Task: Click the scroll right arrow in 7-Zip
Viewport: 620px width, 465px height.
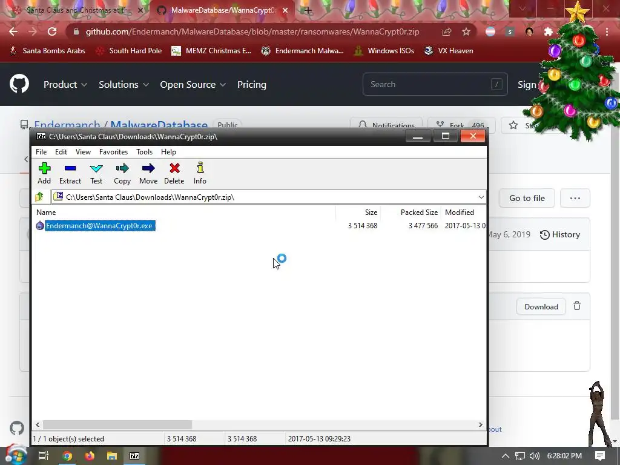Action: point(480,424)
